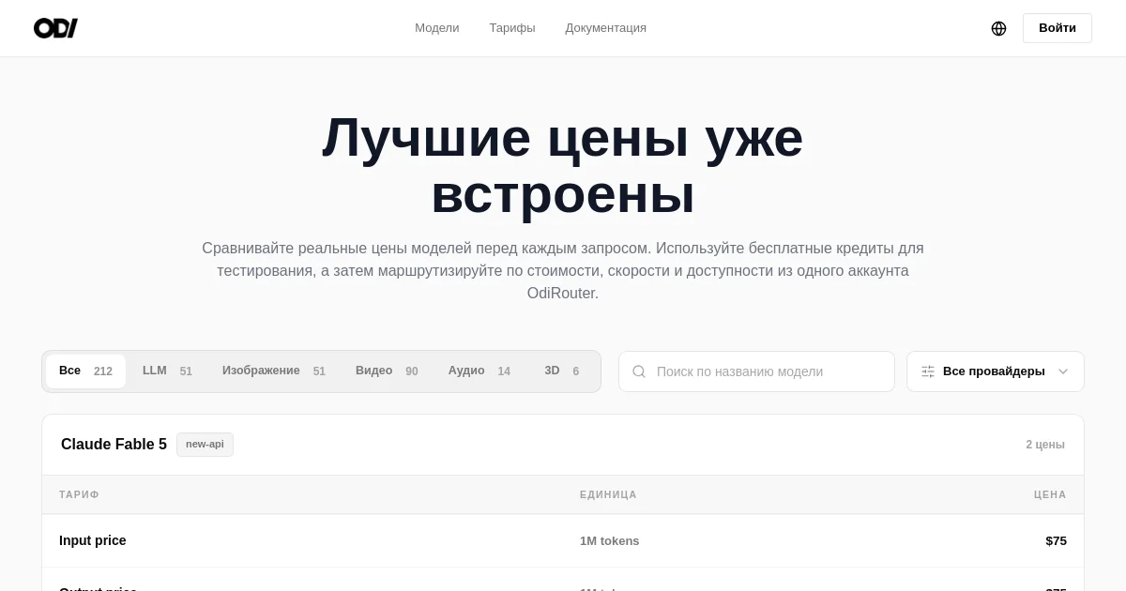
Task: Open the Модели nav link
Action: point(437,28)
